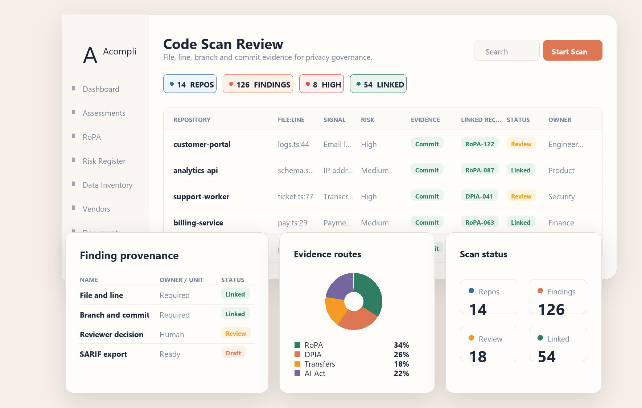Click the blue dot in Repos chip

pos(172,84)
